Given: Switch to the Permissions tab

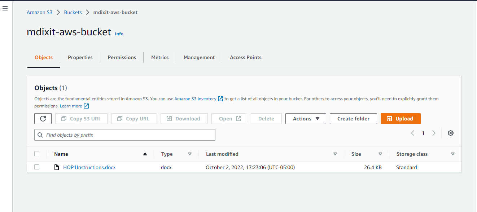Looking at the screenshot, I should coord(122,57).
